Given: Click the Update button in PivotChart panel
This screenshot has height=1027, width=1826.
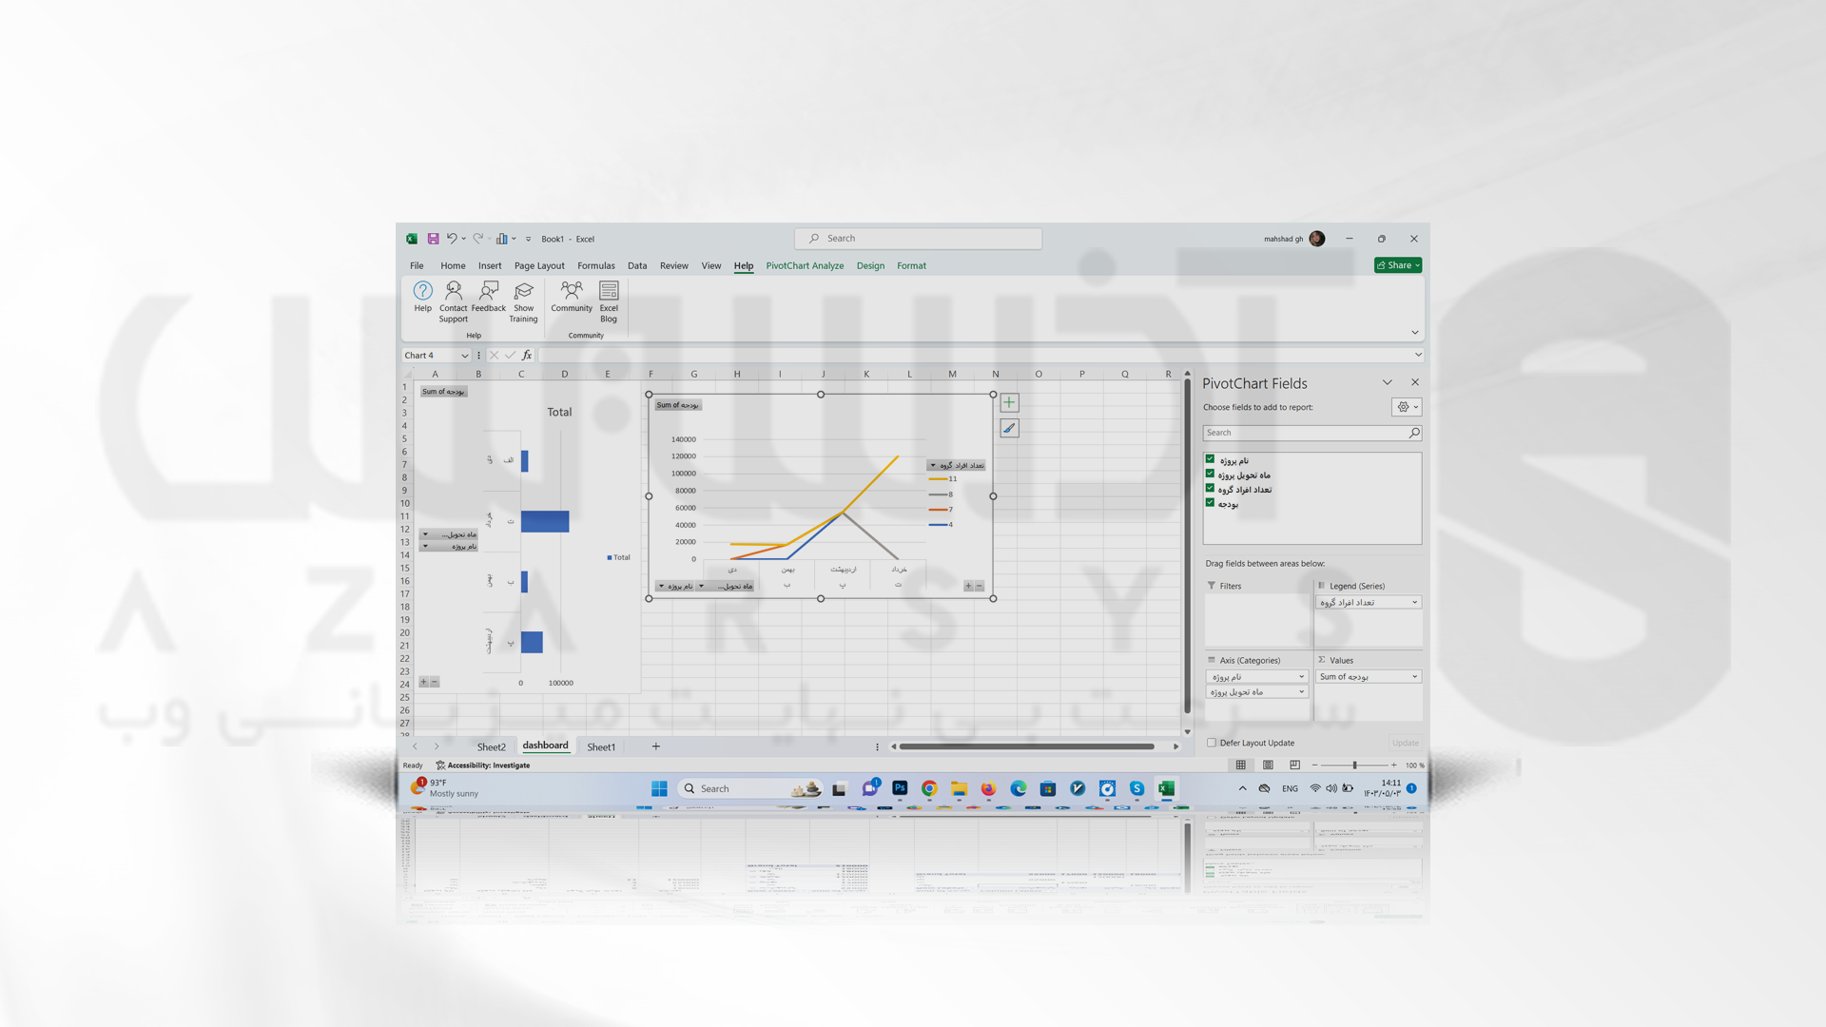Looking at the screenshot, I should [1402, 743].
